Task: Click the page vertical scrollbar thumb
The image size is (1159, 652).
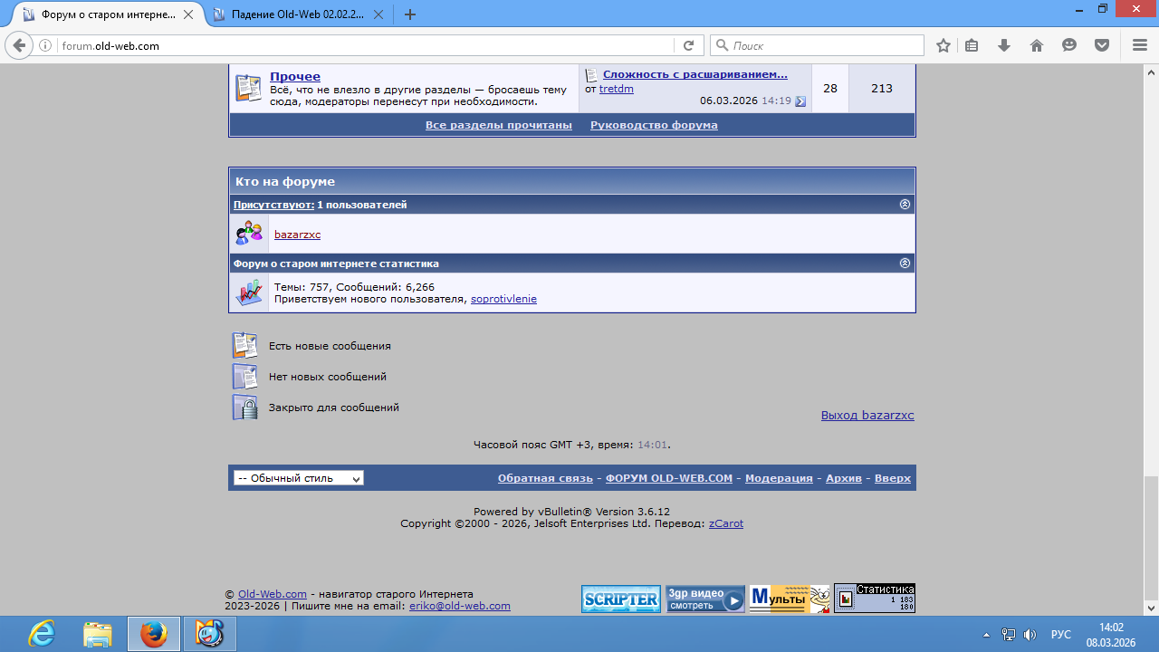Action: point(1151,534)
